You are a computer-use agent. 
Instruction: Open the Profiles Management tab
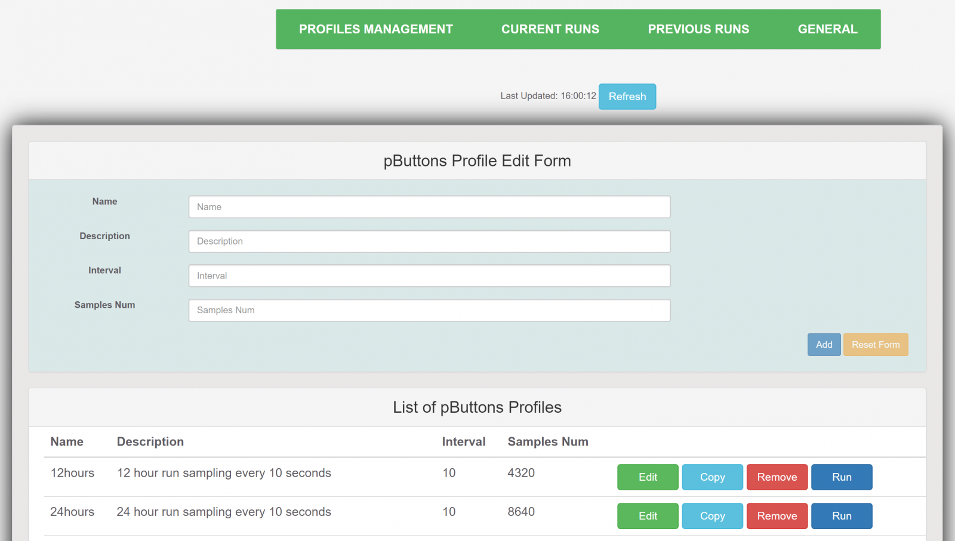click(x=375, y=29)
